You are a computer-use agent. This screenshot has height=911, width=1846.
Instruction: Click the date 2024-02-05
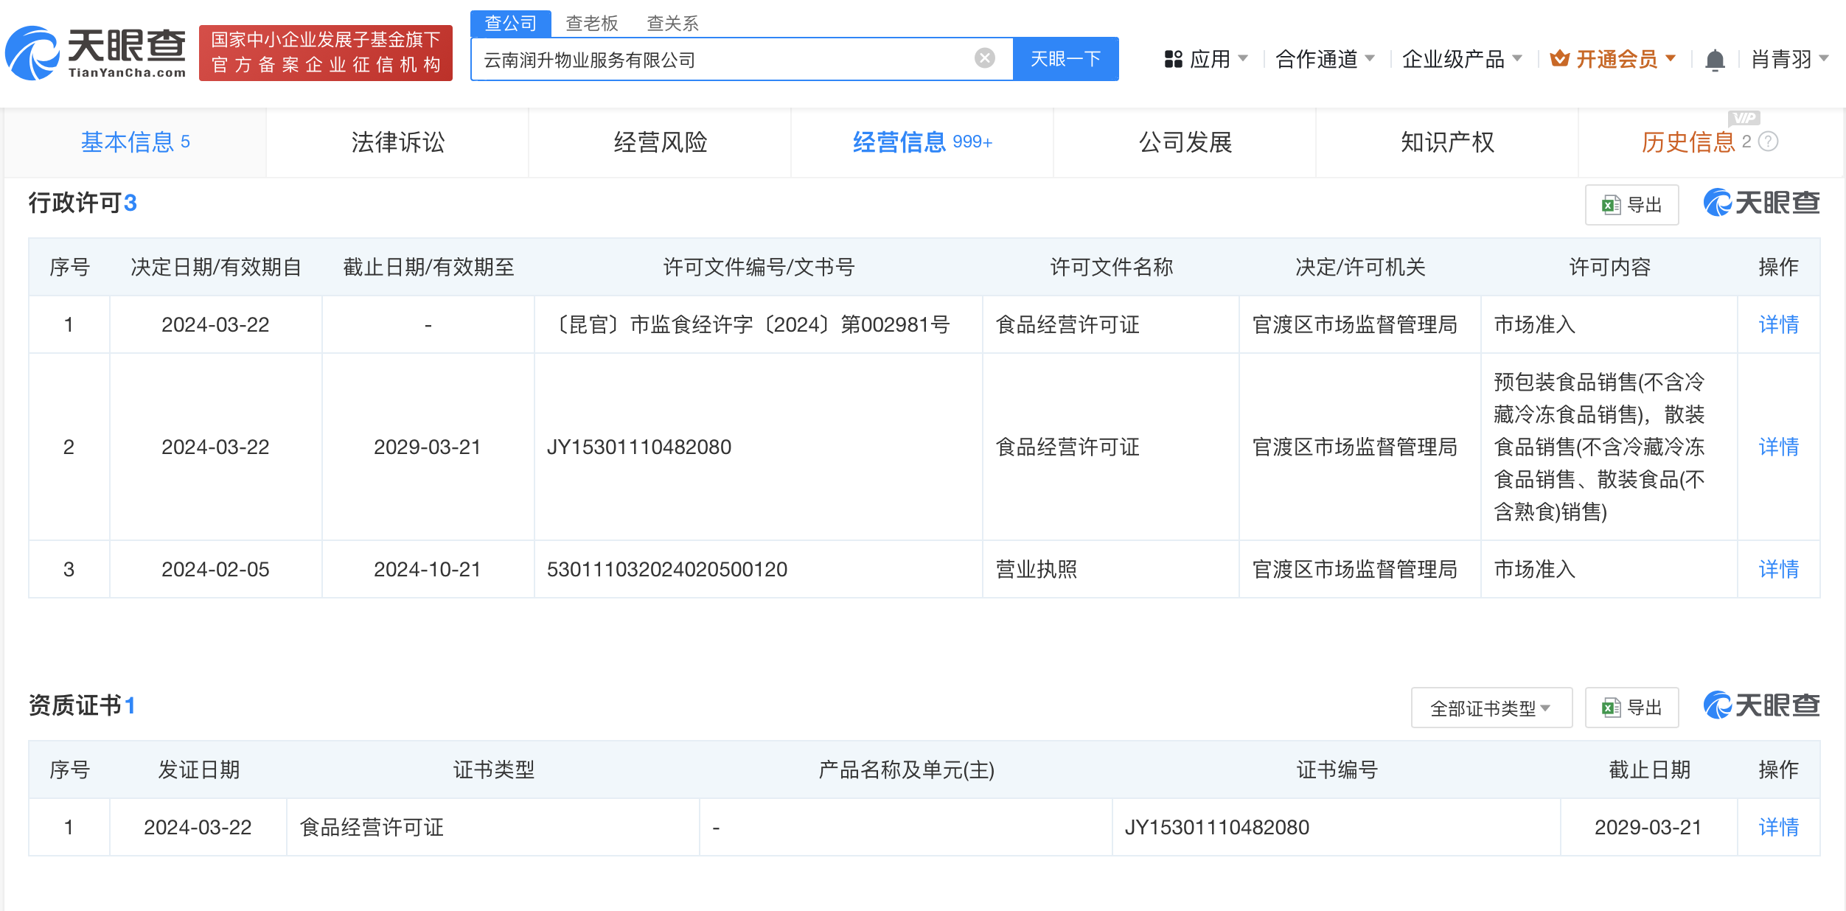215,569
